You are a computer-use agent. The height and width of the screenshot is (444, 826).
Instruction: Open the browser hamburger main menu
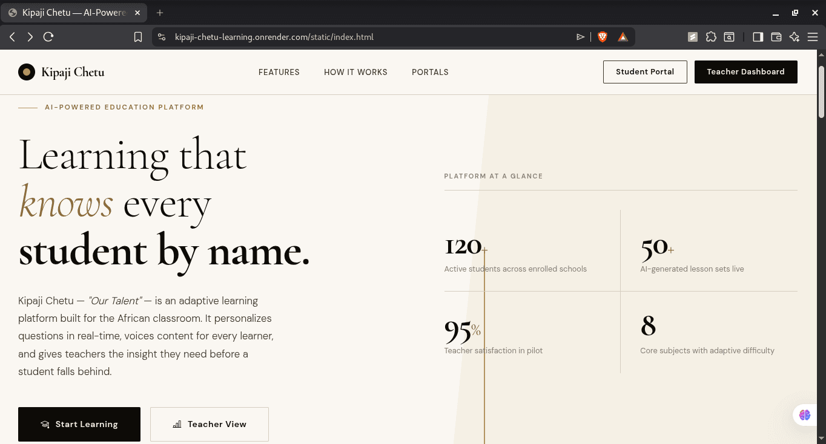click(x=813, y=37)
